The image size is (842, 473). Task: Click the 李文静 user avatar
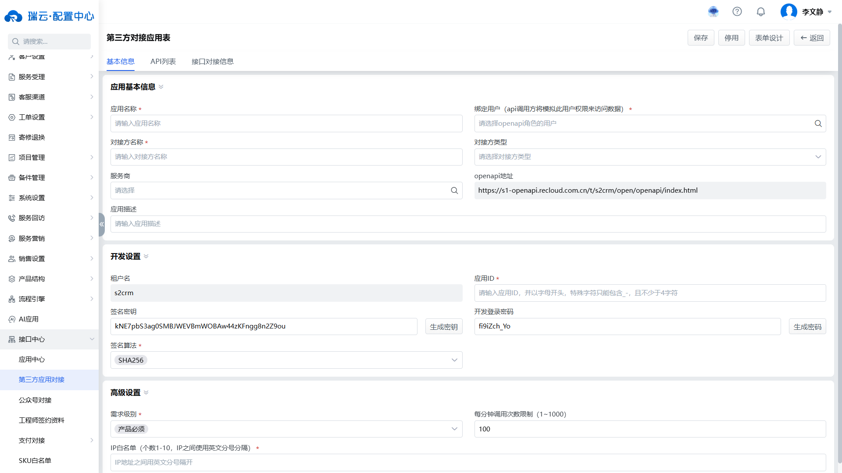tap(788, 12)
